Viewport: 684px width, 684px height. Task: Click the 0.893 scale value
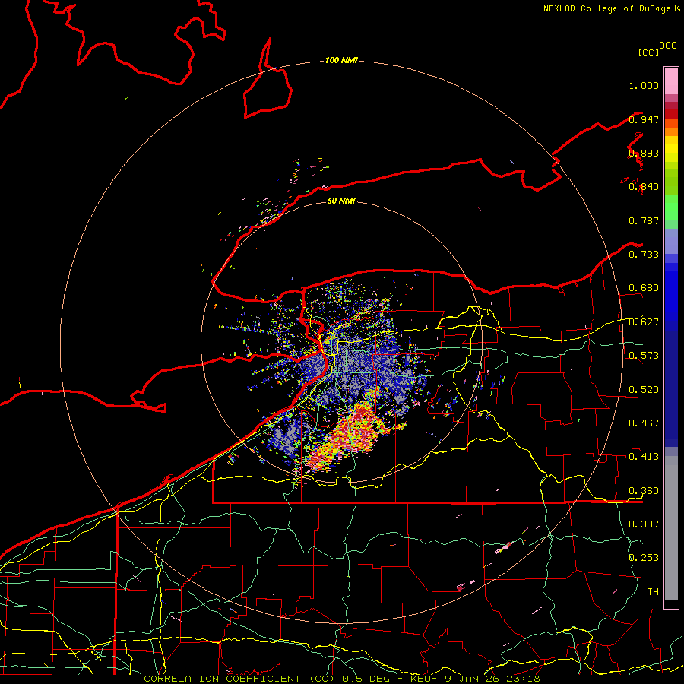(x=644, y=153)
